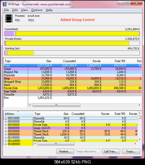145x165 pixels.
Task: Open the View menu
Action: pyautogui.click(x=24, y=10)
